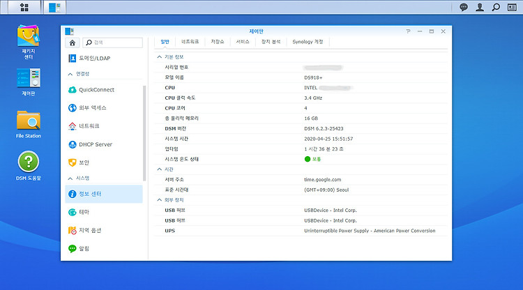523x290 pixels.
Task: Click the 시리얼 번호 label
Action: 176,68
